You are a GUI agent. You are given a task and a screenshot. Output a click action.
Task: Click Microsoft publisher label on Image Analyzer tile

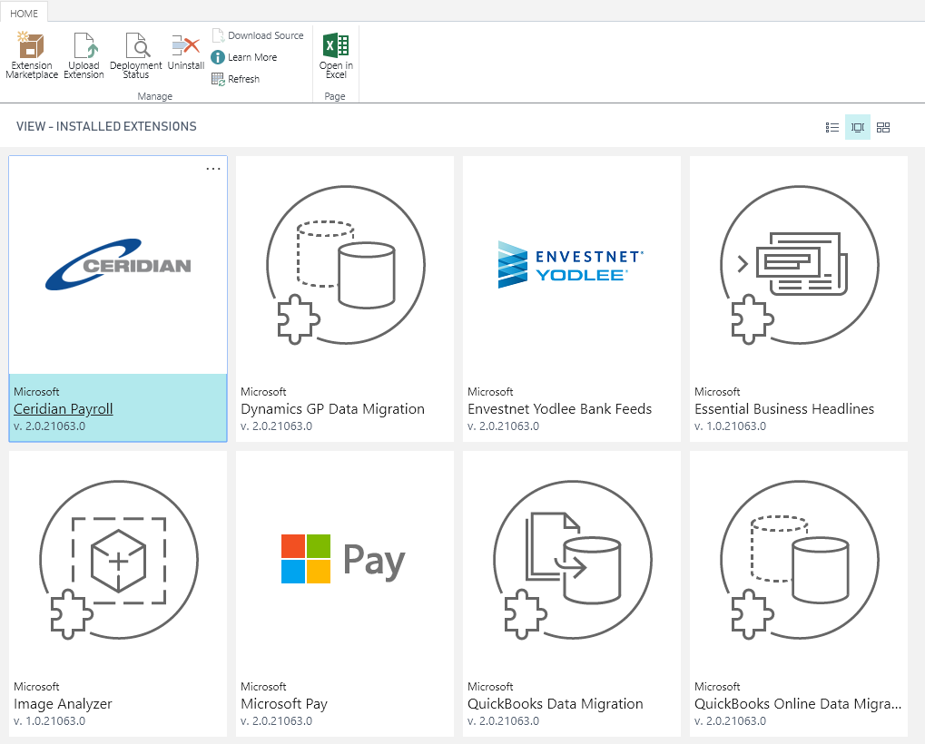point(36,686)
